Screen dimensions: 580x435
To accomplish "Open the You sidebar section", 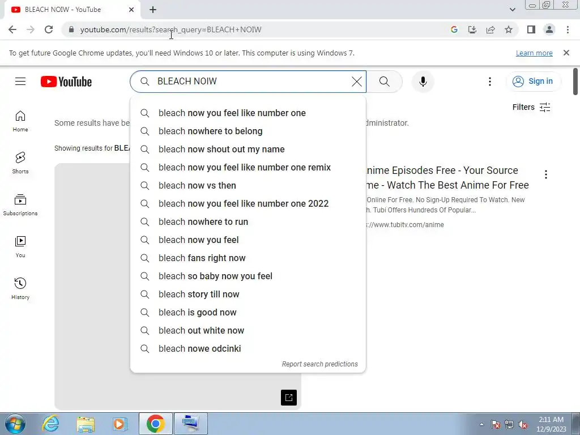I will point(20,247).
